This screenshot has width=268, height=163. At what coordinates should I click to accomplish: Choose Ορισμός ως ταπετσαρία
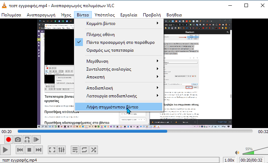click(119, 50)
